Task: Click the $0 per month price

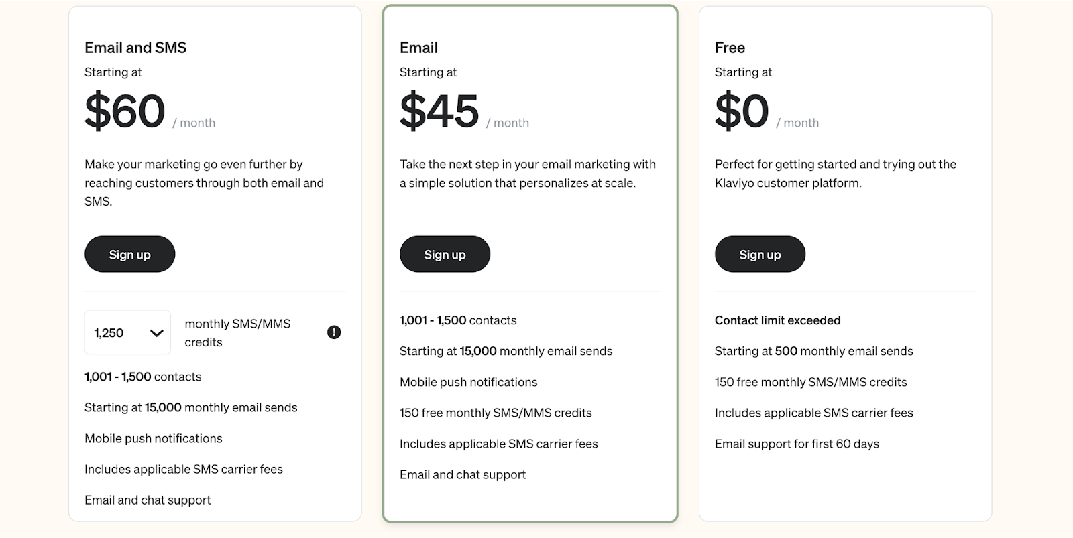Action: (x=742, y=111)
